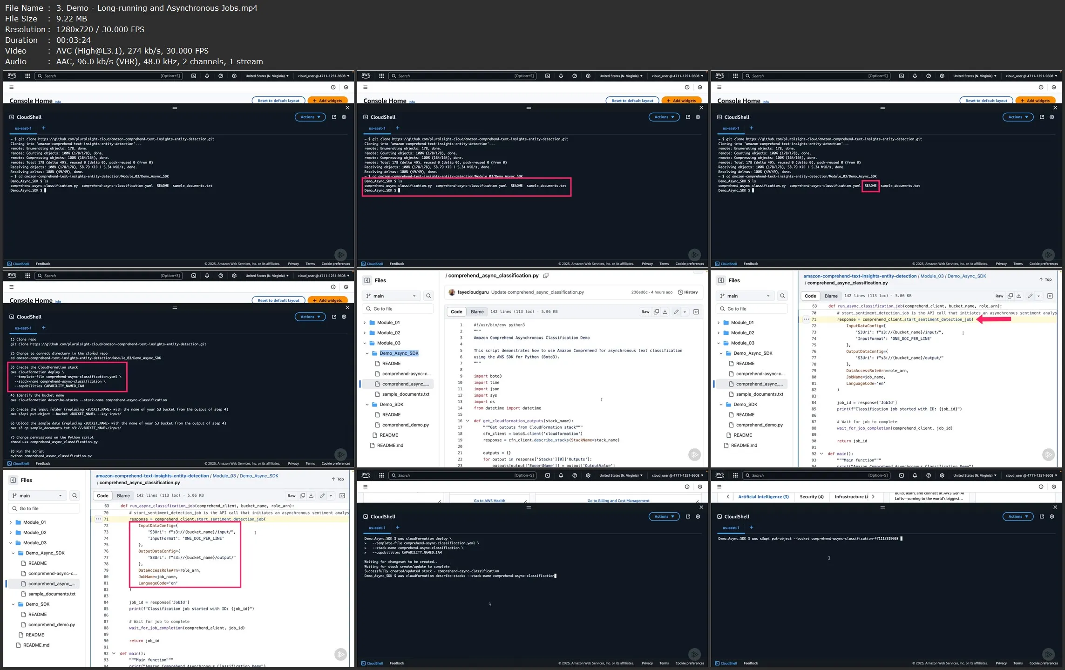Focus Go to file field in History frame
The image size is (1065, 670).
coord(398,309)
